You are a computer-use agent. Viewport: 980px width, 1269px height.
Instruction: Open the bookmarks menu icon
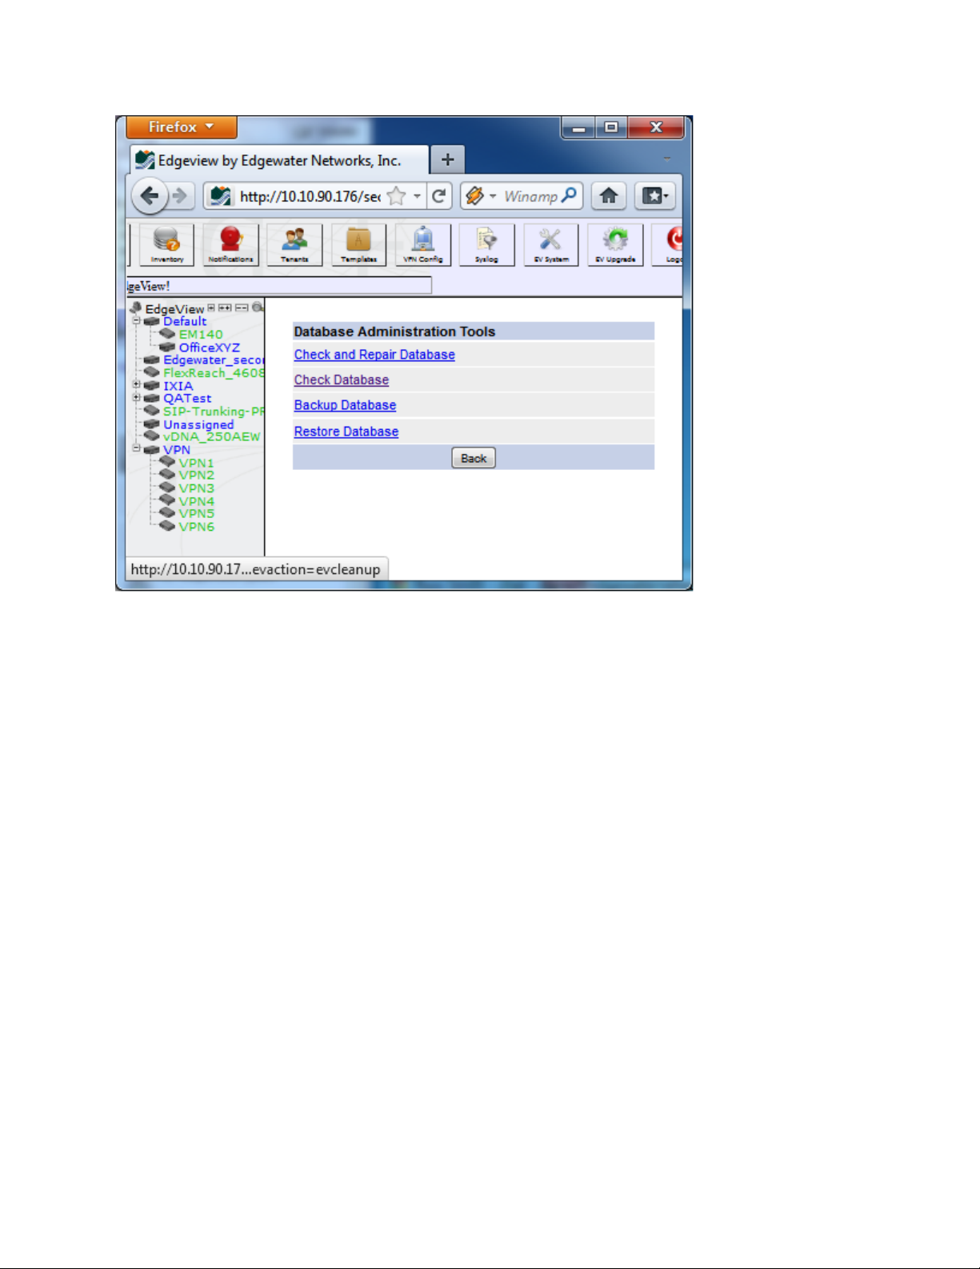coord(655,196)
